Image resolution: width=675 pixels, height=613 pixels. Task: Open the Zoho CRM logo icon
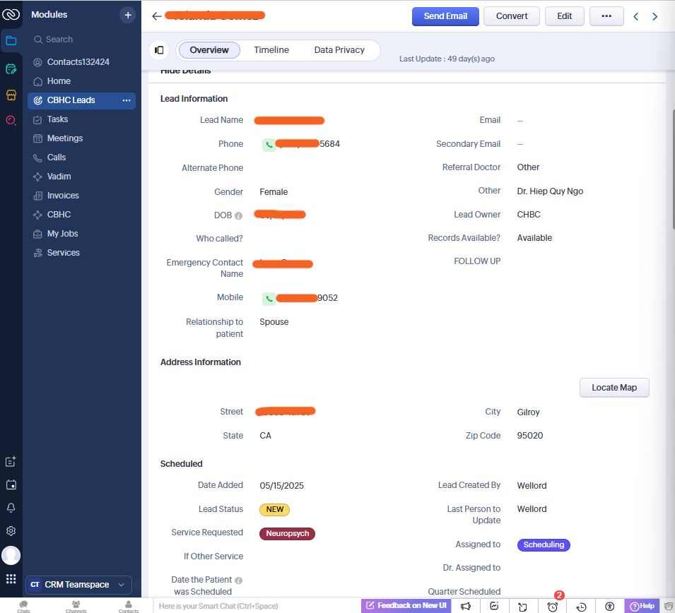(x=11, y=15)
